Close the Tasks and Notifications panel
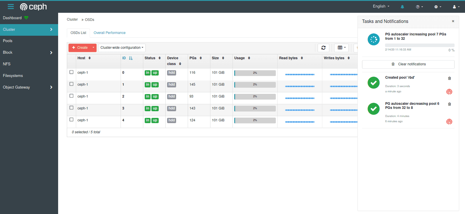The height and width of the screenshot is (214, 465). (453, 21)
